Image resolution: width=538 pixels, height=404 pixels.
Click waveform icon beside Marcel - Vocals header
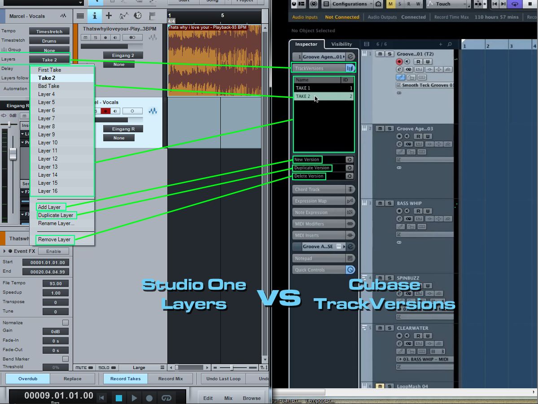pyautogui.click(x=63, y=16)
